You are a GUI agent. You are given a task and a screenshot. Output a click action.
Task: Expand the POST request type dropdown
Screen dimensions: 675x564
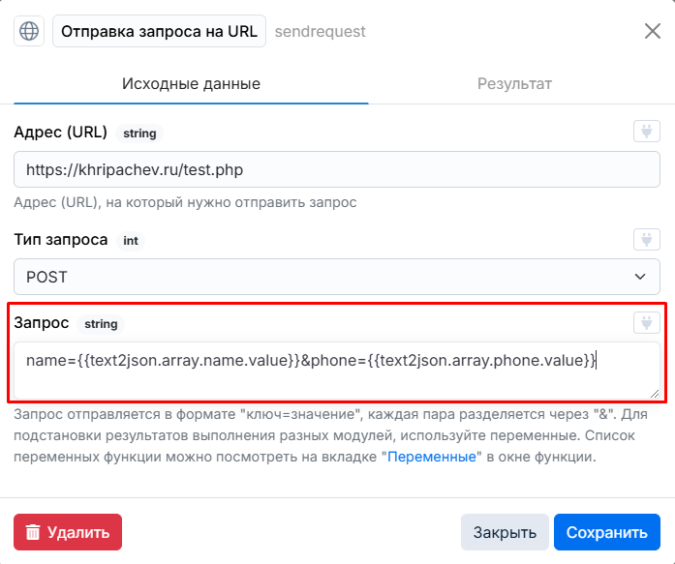[x=337, y=277]
